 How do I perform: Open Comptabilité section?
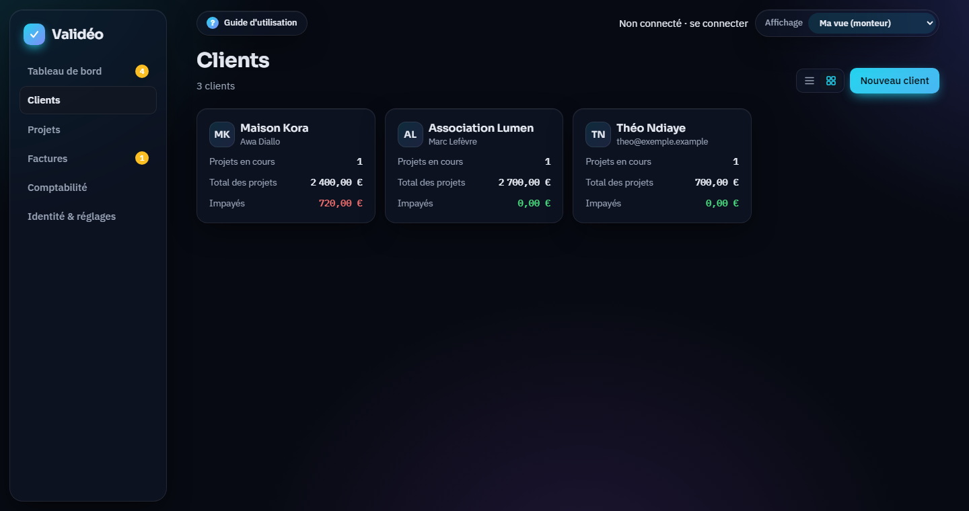point(88,188)
